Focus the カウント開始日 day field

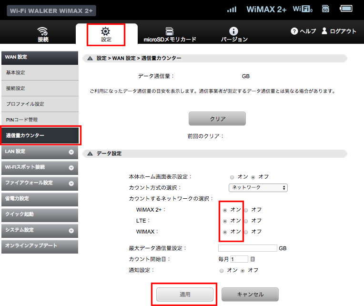tap(239, 259)
